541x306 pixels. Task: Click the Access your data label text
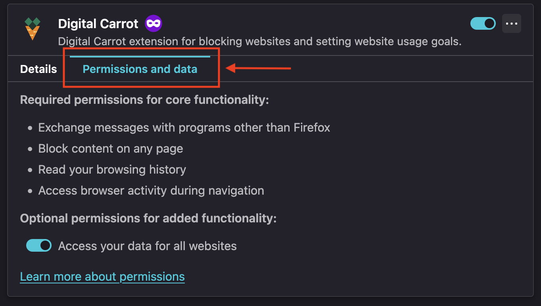(148, 246)
